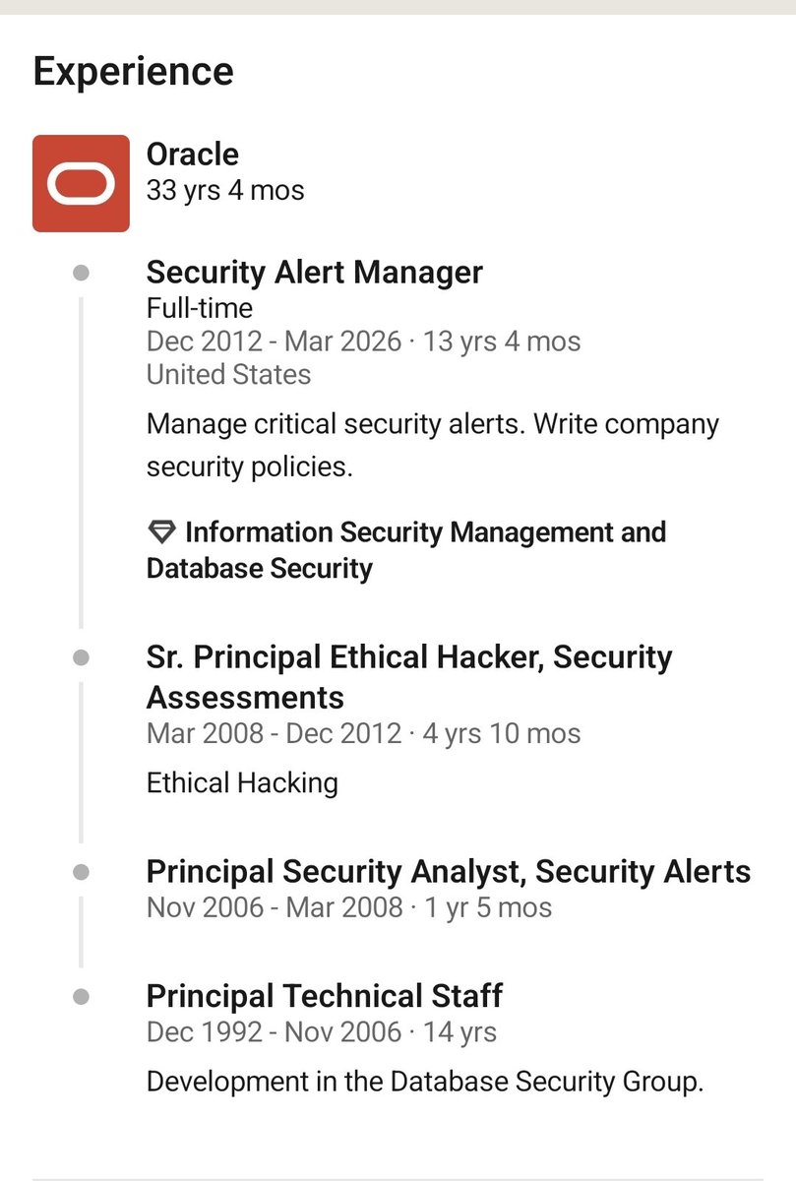Click the Manage critical security alerts description
This screenshot has width=796, height=1181.
433,446
